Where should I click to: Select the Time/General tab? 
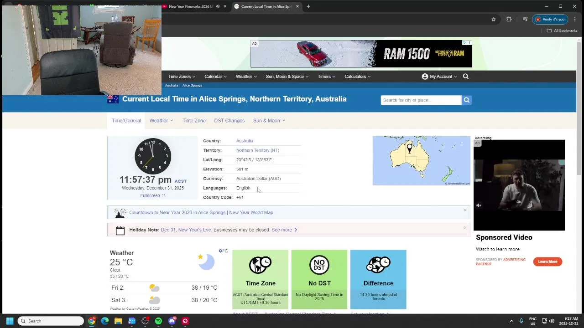point(126,121)
